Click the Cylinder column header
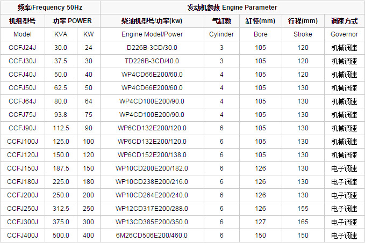The width and height of the screenshot is (365, 243). click(221, 34)
